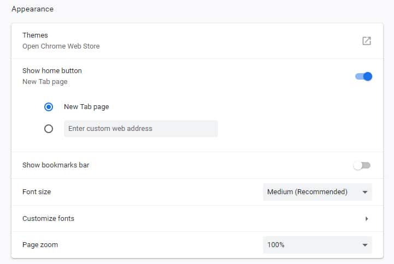Enable the Show bookmarks bar toggle

[362, 165]
